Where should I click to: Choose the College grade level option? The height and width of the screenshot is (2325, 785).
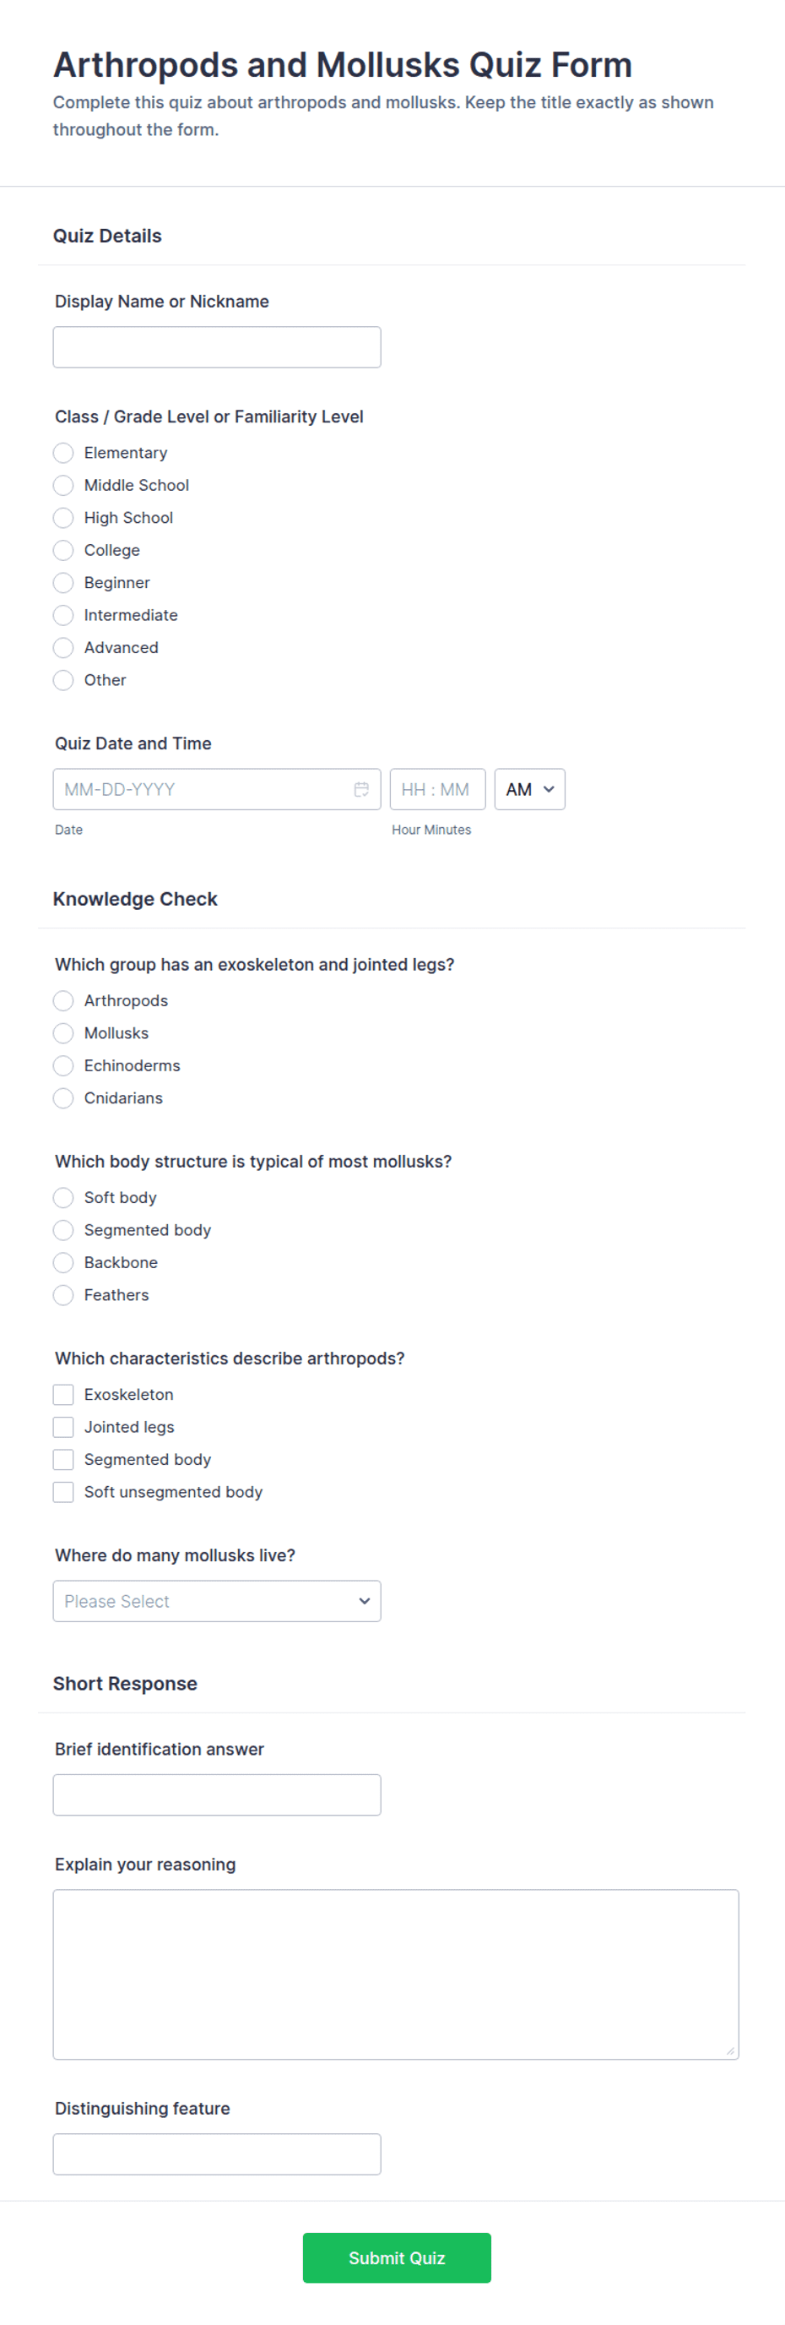pos(63,550)
